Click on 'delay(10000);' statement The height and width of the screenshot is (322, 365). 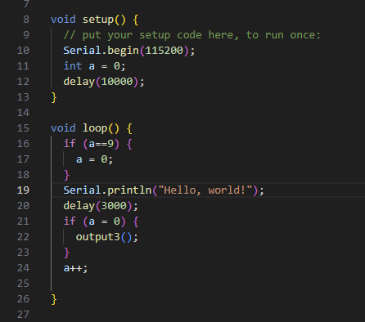tap(104, 82)
